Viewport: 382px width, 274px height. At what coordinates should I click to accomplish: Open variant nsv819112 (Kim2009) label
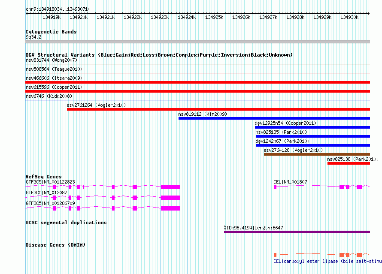coord(203,114)
